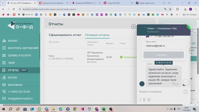The height and width of the screenshot is (112, 199).
Task: Click the e-mail field with mailruua@mail.ru
Action: coord(164,46)
